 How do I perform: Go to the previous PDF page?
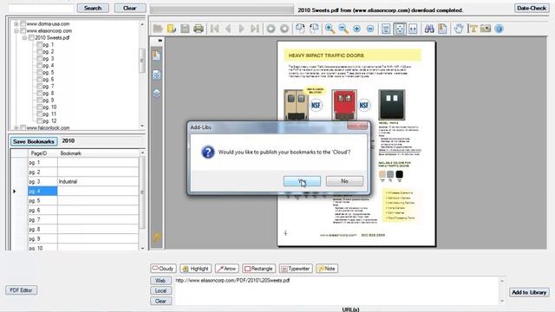coord(228,29)
